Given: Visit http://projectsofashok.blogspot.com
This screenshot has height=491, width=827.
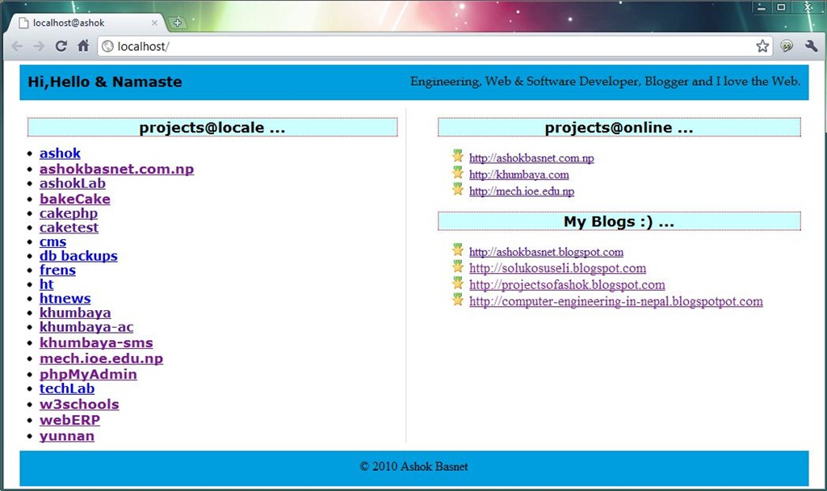Looking at the screenshot, I should [x=566, y=284].
